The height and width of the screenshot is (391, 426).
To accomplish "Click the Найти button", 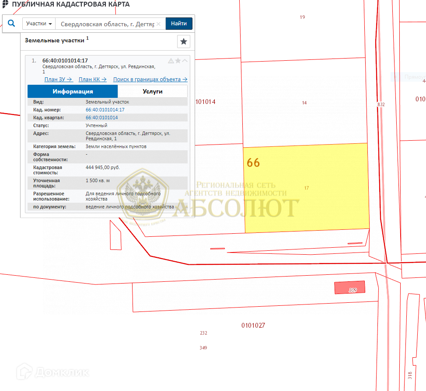I will click(179, 24).
